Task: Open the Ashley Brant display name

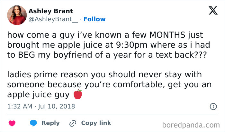Action: (x=50, y=11)
